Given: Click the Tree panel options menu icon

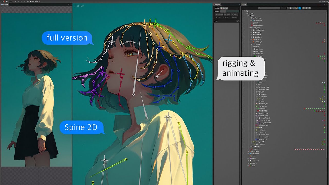Looking at the screenshot, I should [327, 4].
